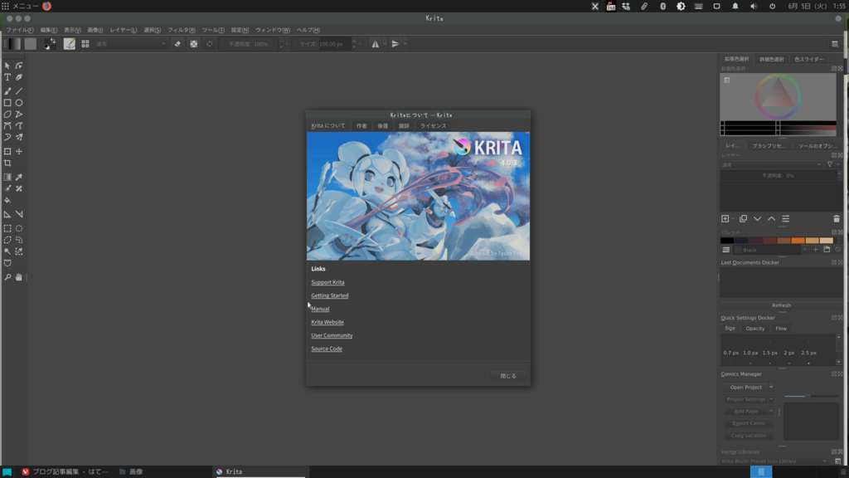Toggle preserve alpha in toolbar
This screenshot has width=849, height=478.
(193, 44)
